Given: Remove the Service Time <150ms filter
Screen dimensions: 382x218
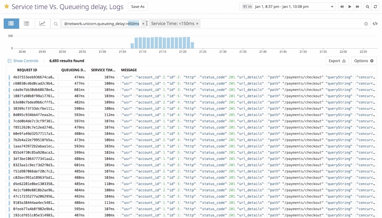Looking at the screenshot, I should point(197,23).
